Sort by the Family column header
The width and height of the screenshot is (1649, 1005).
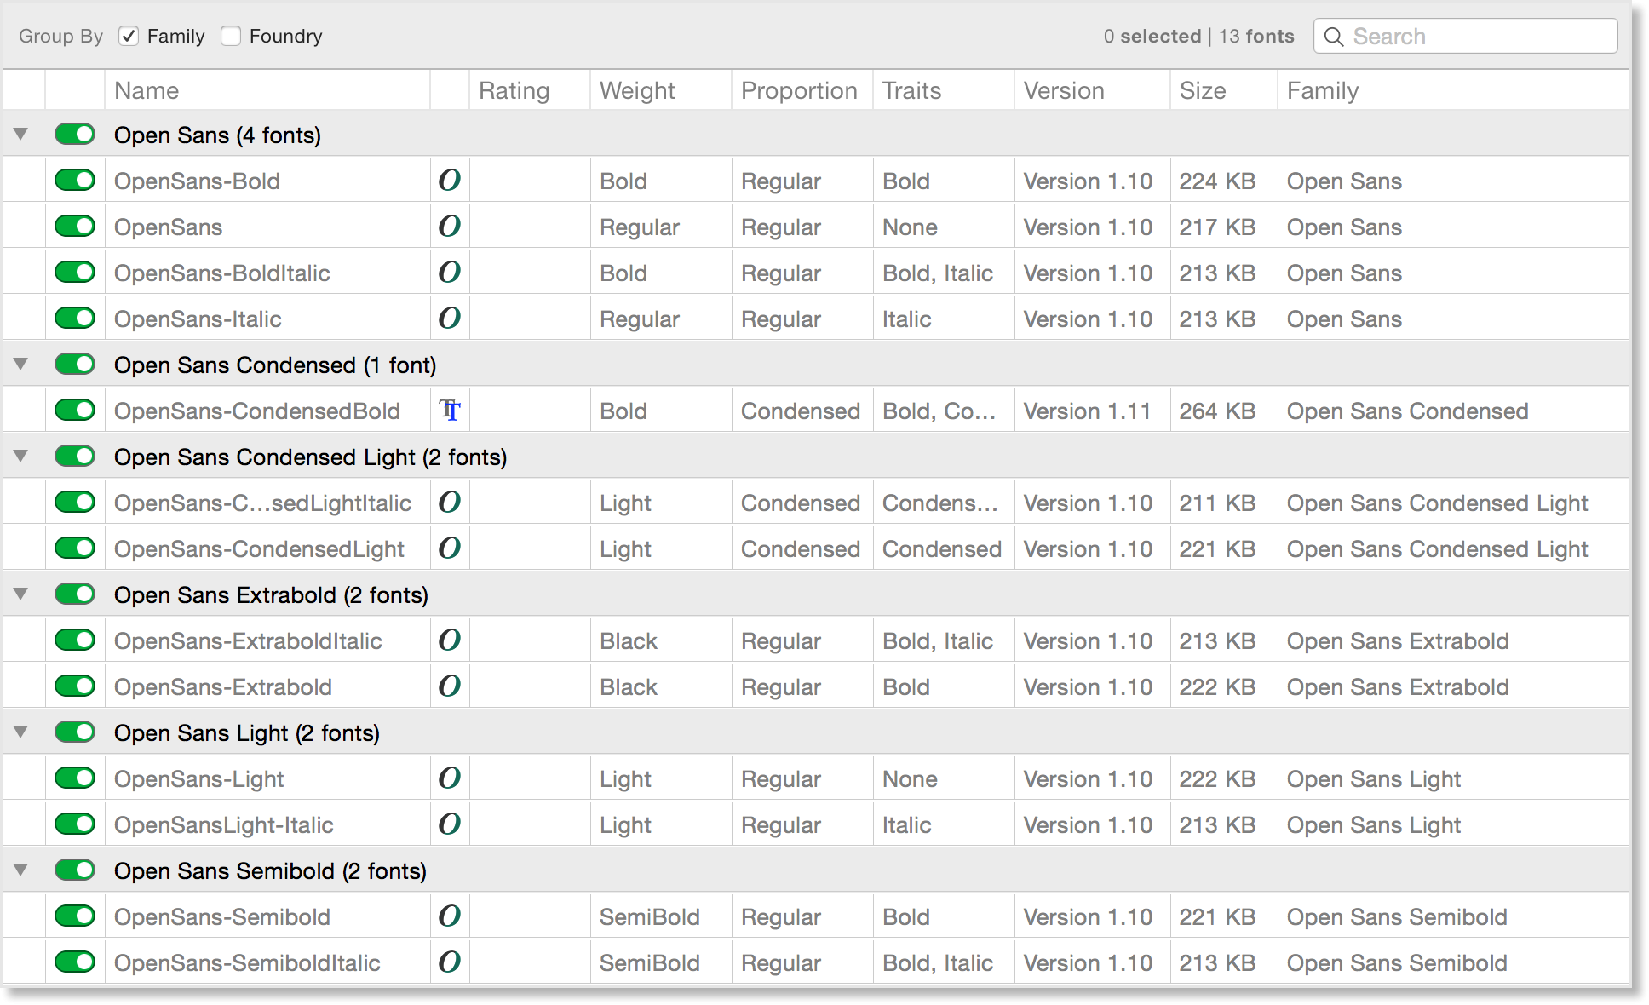(1453, 90)
